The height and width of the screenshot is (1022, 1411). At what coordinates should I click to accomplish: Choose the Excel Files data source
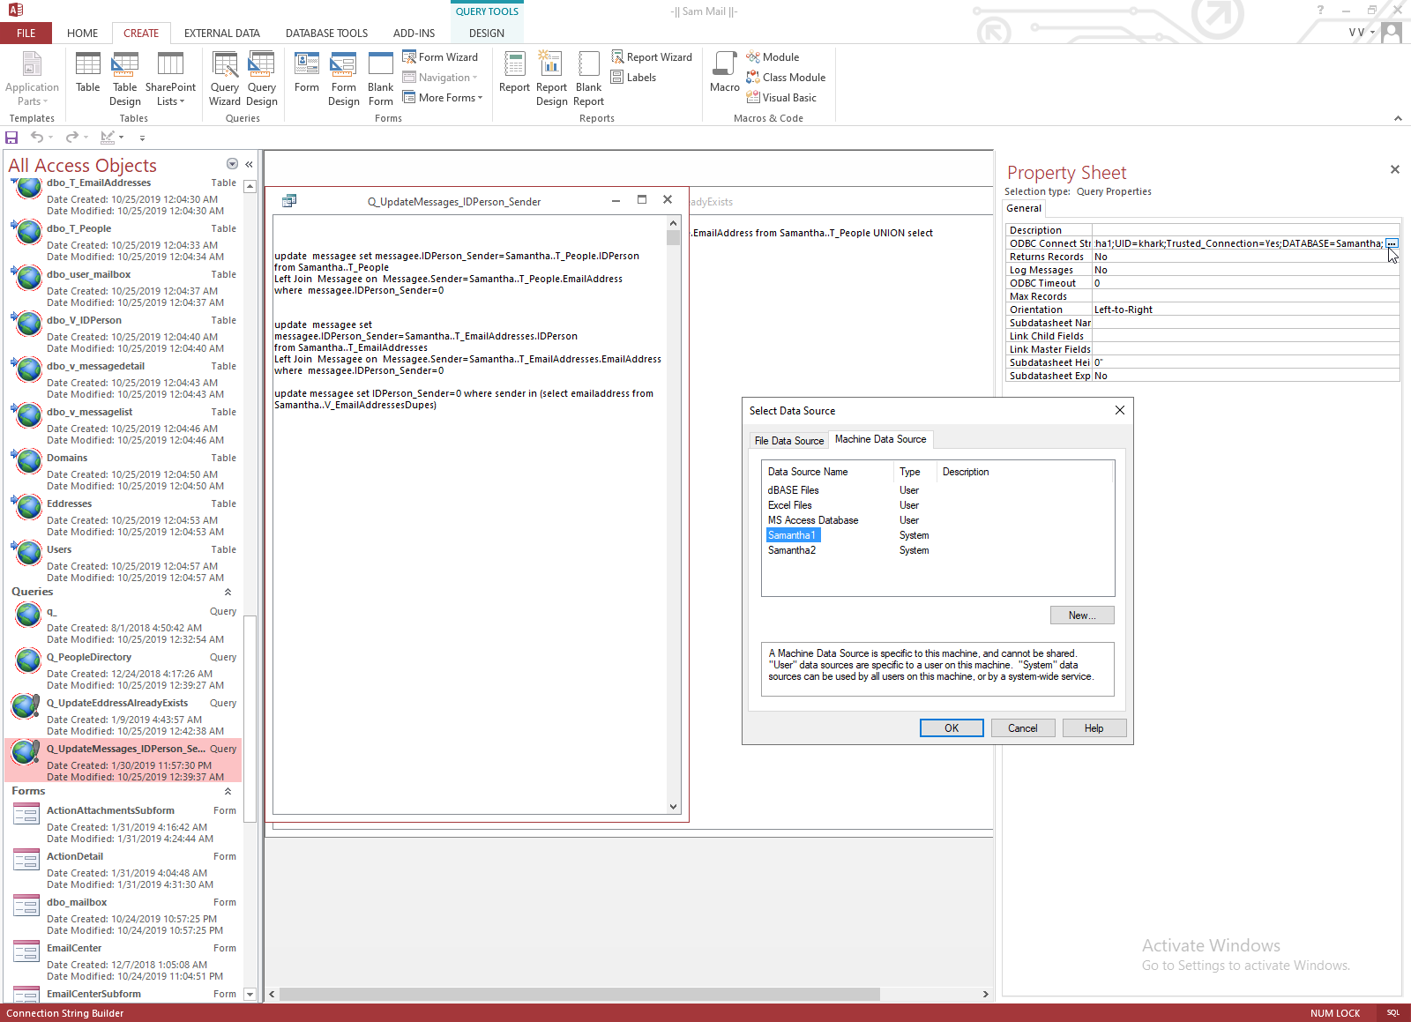[790, 505]
